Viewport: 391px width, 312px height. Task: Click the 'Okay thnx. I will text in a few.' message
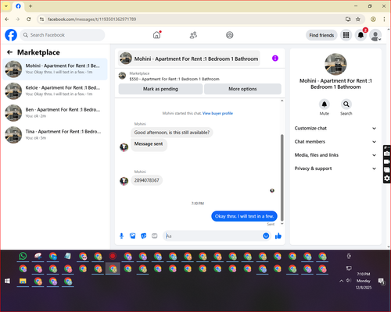[244, 216]
